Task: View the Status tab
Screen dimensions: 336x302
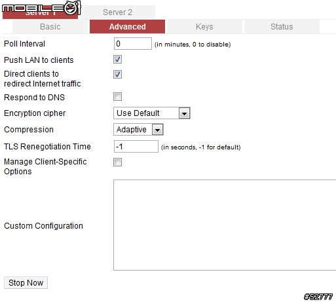Action: tap(282, 27)
